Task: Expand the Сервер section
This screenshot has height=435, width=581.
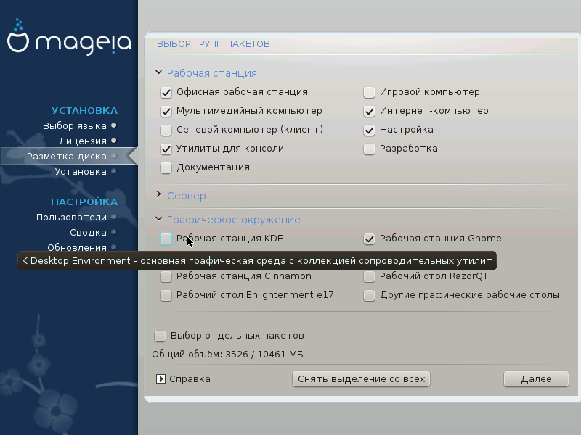Action: [158, 194]
